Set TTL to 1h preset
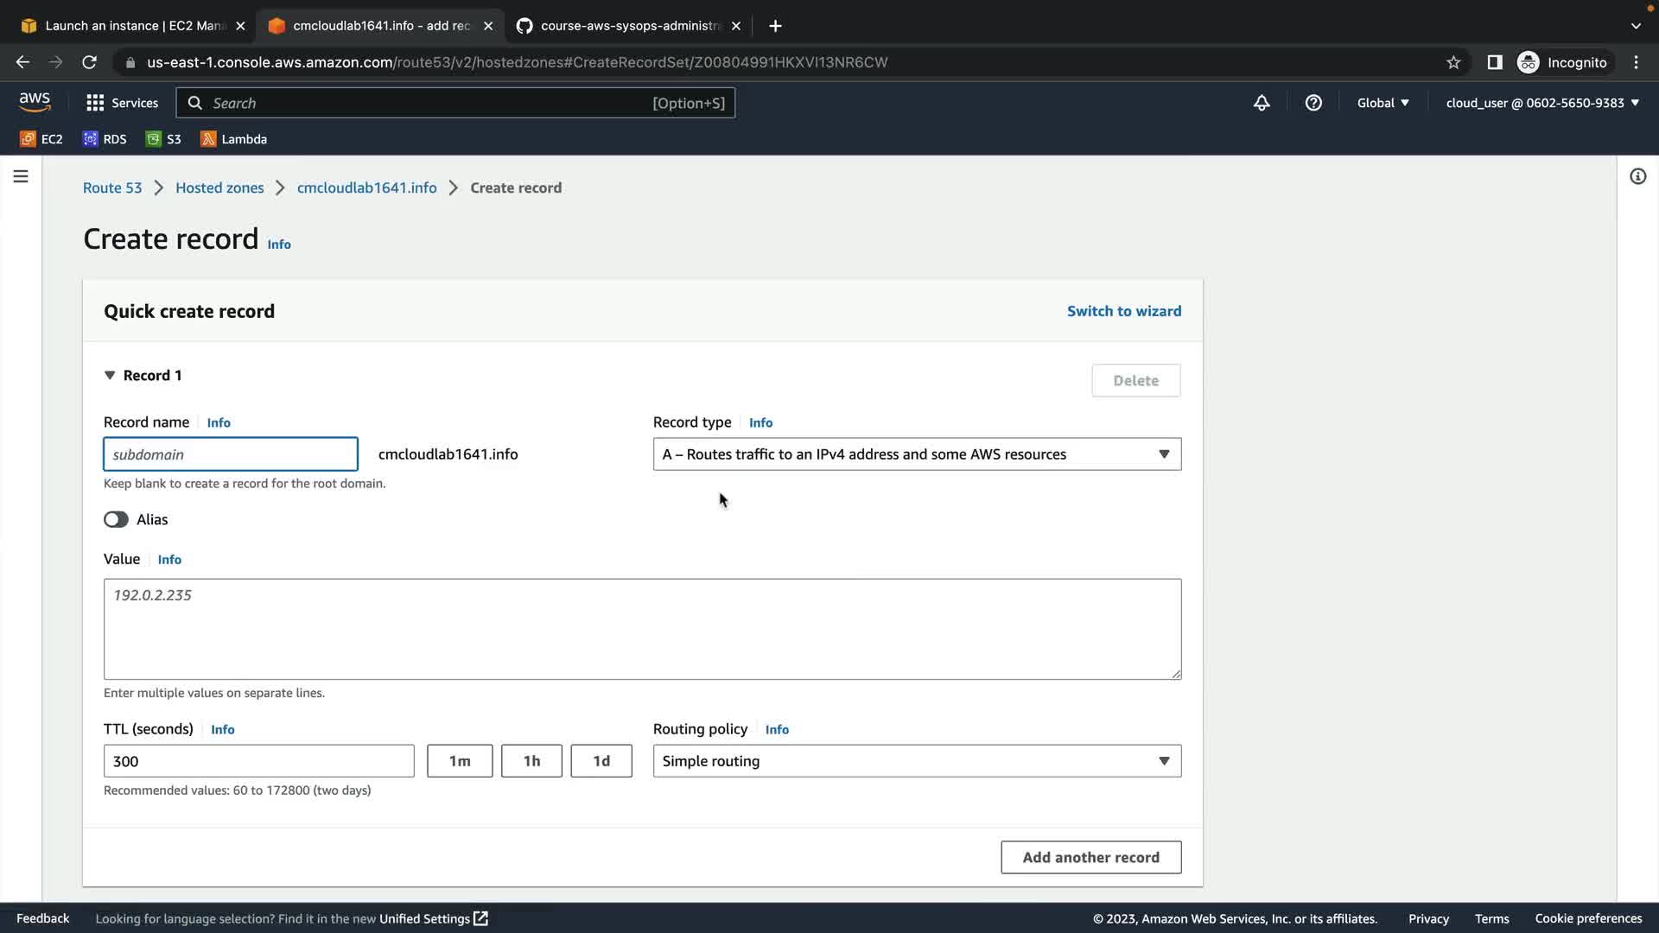The width and height of the screenshot is (1659, 933). click(531, 761)
